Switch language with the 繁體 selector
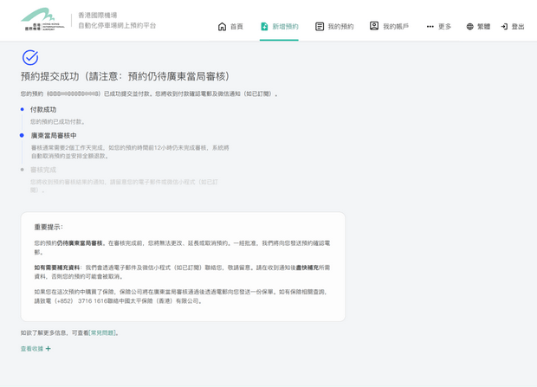 (483, 27)
